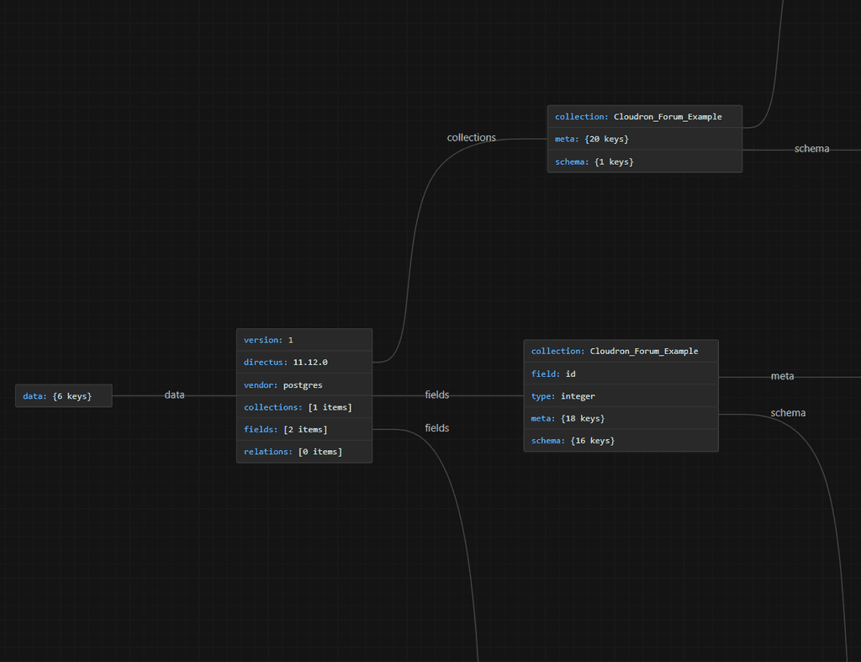The image size is (861, 662).
Task: Click the 'meta' edge label
Action: click(x=782, y=376)
